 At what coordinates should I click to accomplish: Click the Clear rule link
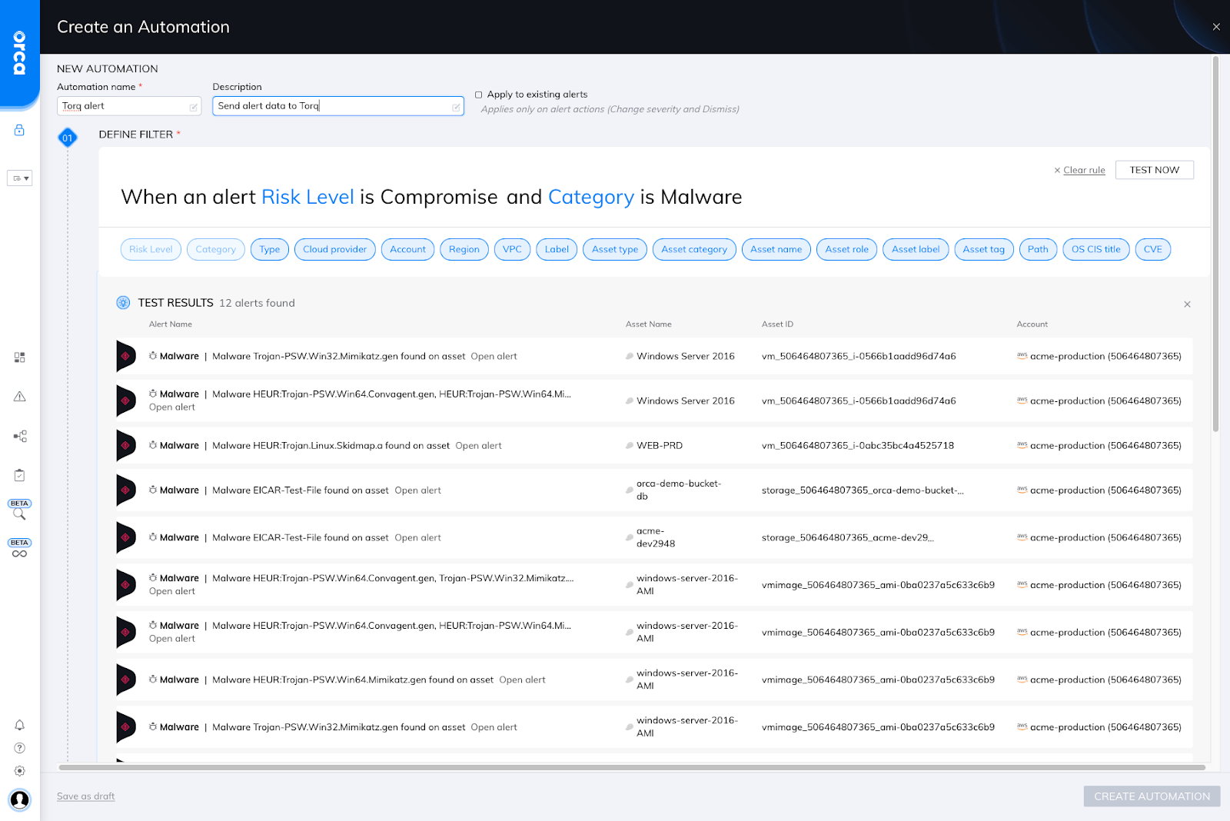[1083, 171]
